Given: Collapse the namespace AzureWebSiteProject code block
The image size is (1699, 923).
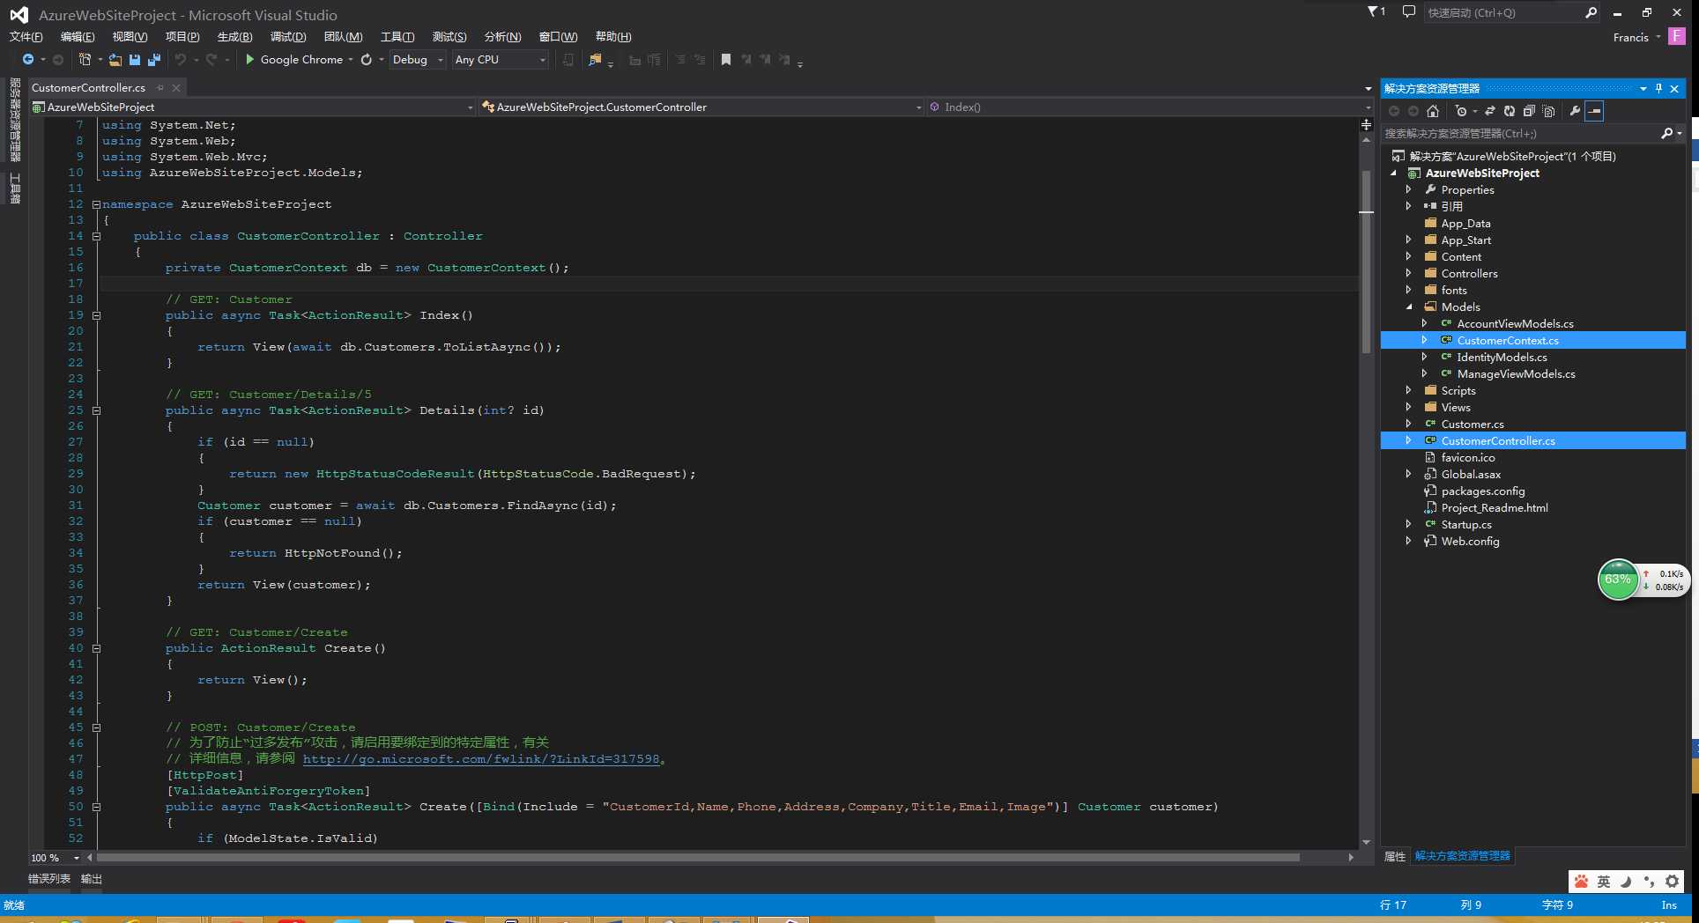Looking at the screenshot, I should point(96,204).
